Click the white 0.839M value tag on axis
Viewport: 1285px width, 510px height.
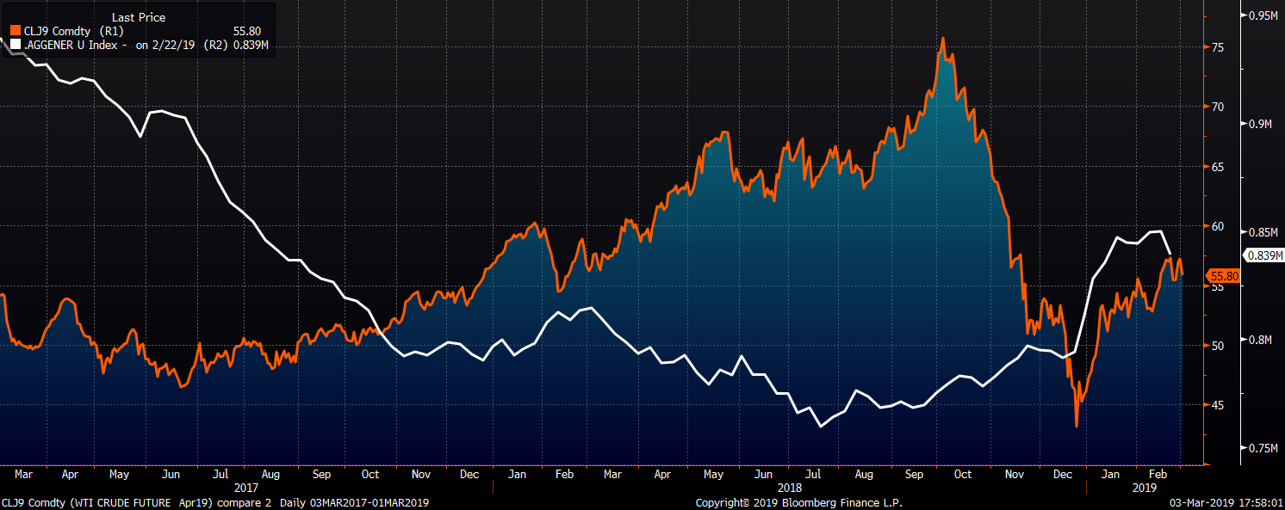(x=1263, y=255)
